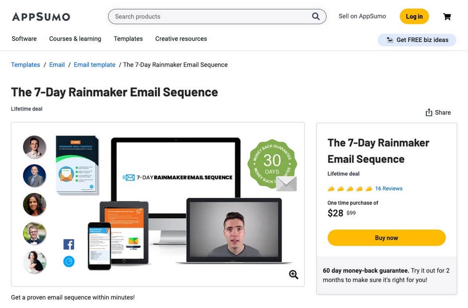Click the Log in button

pyautogui.click(x=414, y=16)
